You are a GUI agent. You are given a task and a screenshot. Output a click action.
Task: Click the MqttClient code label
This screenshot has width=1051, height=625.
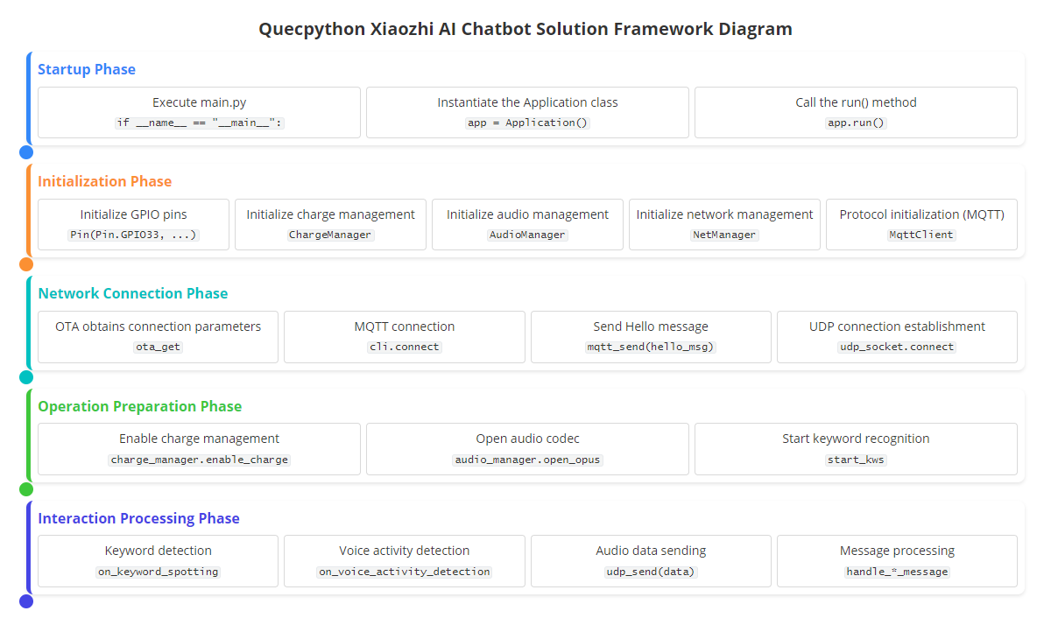(x=921, y=235)
